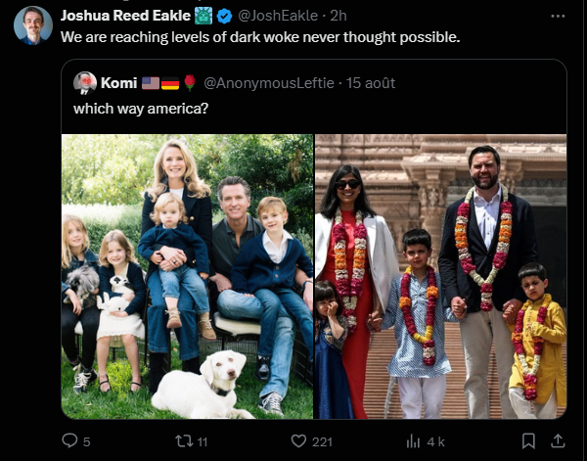Click Komi's small profile picture
Image resolution: width=587 pixels, height=461 pixels.
85,82
